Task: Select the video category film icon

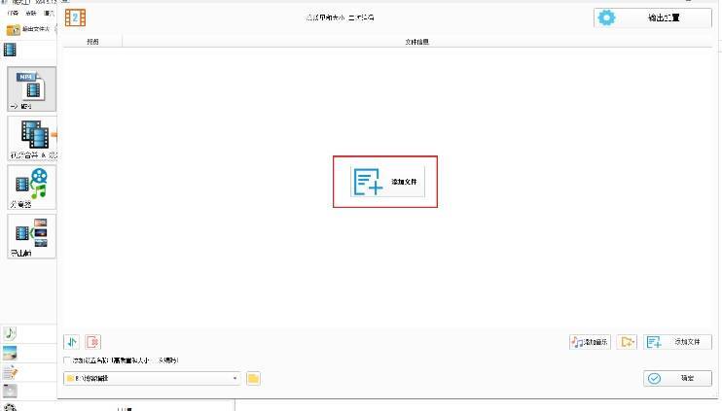Action: pos(10,50)
